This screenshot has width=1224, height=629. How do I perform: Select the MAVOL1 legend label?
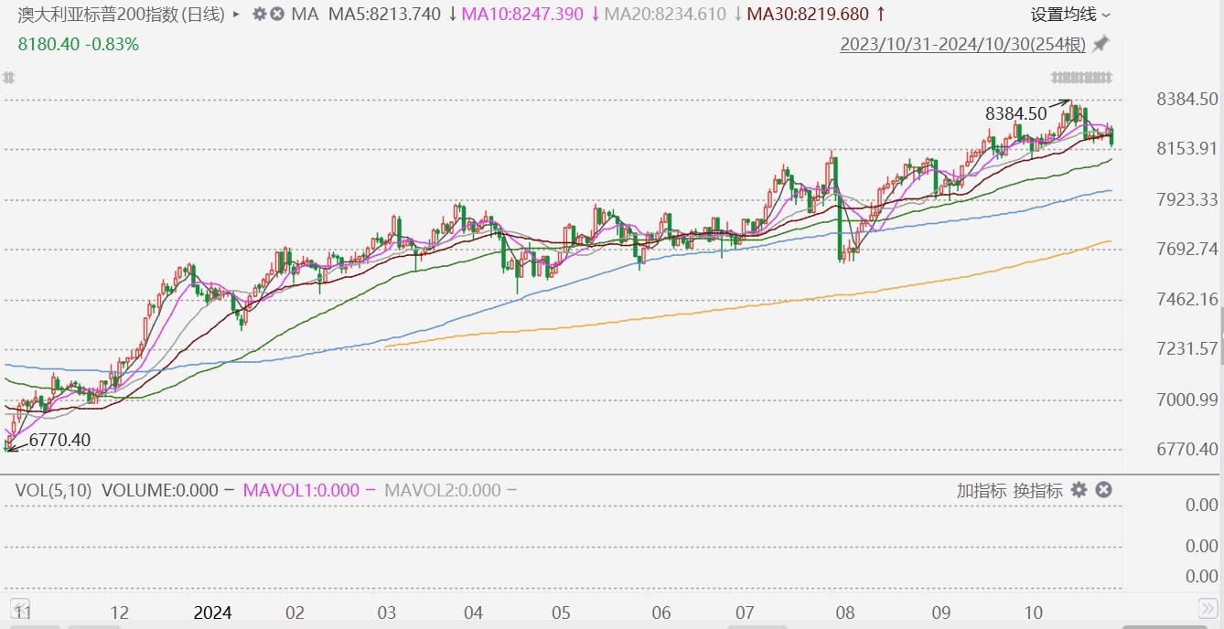pos(301,490)
